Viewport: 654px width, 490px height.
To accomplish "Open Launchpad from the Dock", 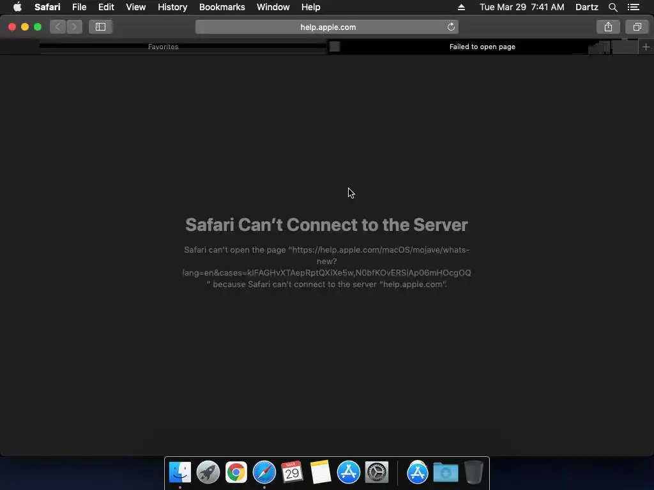I will click(x=208, y=472).
